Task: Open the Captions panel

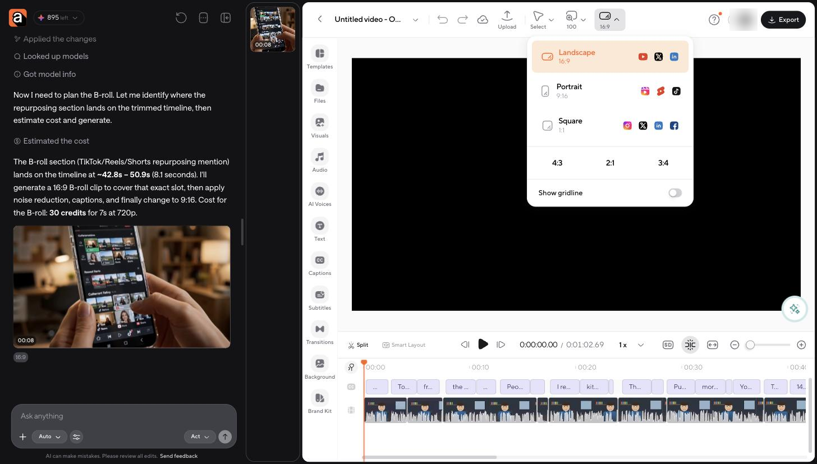Action: (x=320, y=265)
